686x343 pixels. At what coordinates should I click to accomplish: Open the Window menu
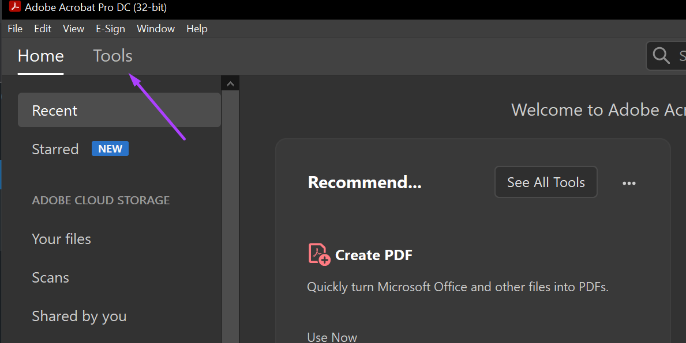[155, 28]
